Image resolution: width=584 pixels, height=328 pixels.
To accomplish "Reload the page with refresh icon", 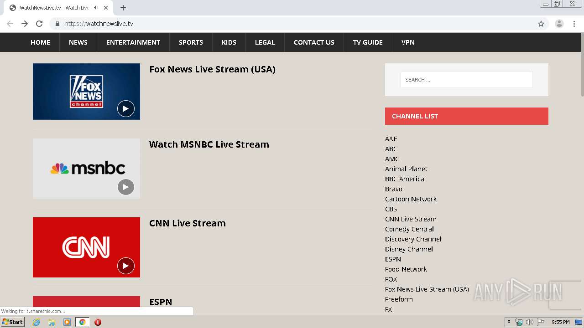I will pos(39,24).
